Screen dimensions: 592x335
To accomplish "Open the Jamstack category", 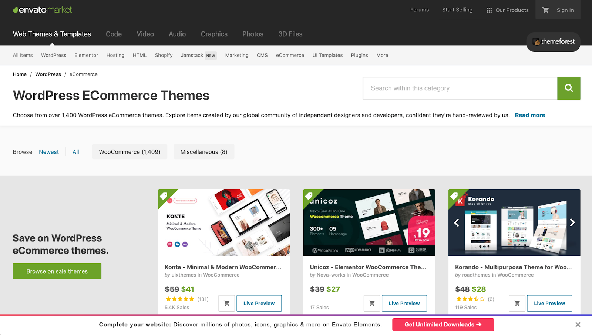I will [192, 55].
